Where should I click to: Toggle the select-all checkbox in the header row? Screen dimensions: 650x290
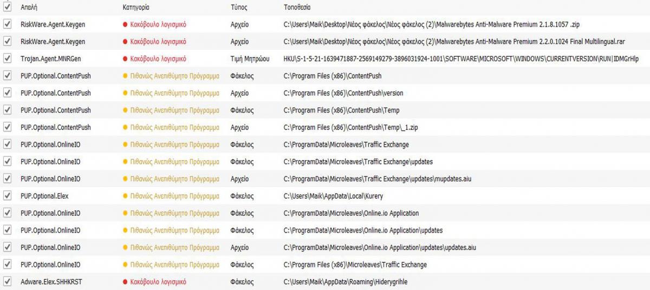click(7, 7)
